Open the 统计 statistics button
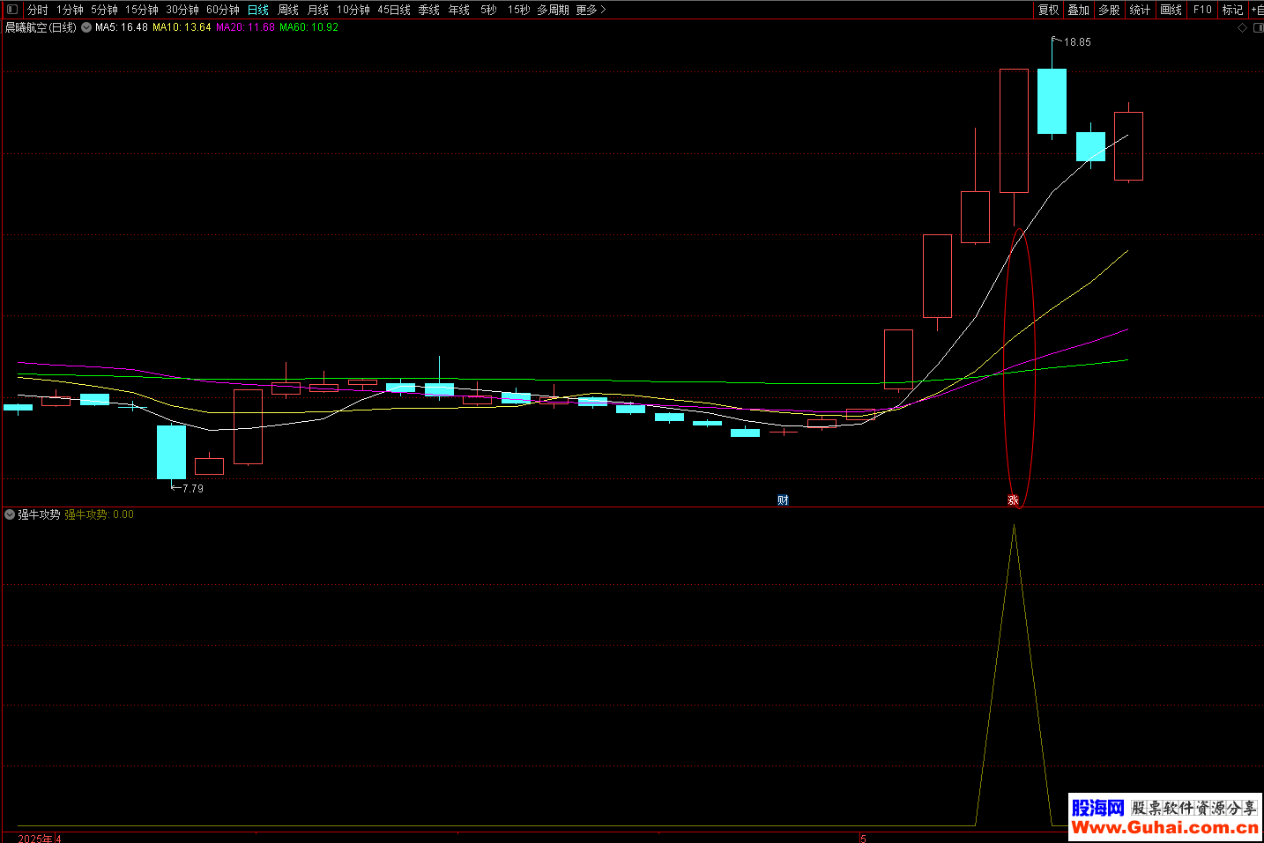The image size is (1264, 843). (1140, 10)
